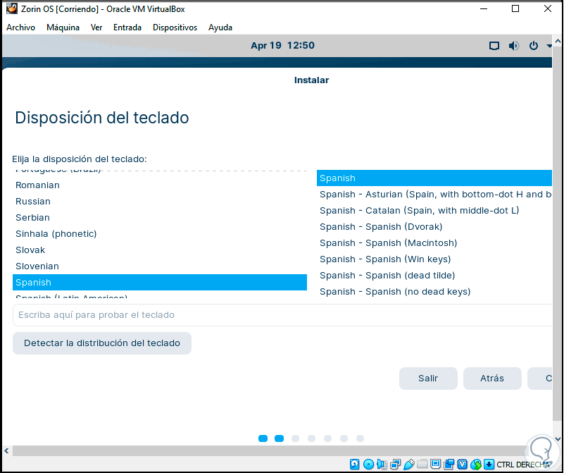Click the CTRL DERECHA host key label

pos(523,465)
